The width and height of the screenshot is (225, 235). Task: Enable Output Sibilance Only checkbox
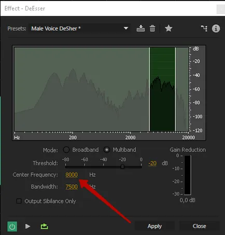[x=19, y=201]
